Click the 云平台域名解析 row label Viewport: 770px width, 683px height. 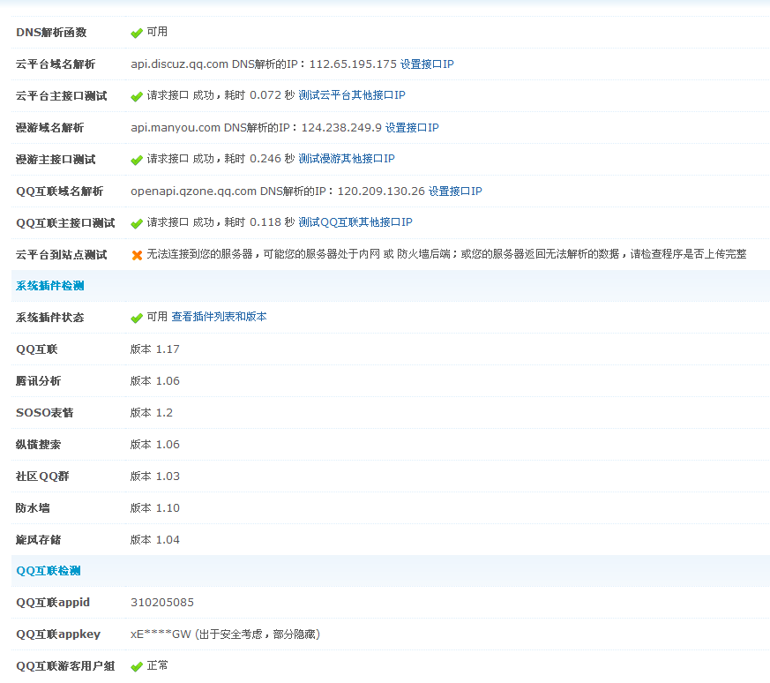(x=56, y=64)
